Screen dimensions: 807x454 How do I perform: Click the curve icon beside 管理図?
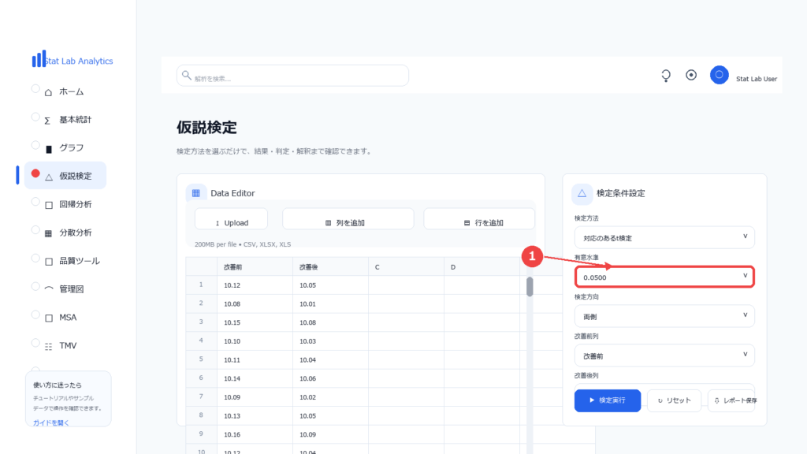pos(49,288)
